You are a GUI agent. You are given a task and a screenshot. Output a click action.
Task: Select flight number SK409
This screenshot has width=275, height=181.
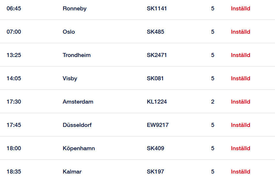[155, 148]
